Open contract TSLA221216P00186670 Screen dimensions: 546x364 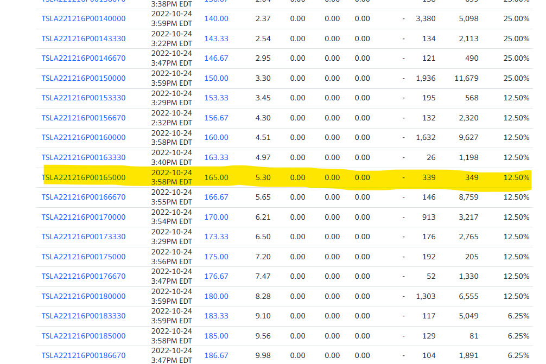[x=84, y=356]
